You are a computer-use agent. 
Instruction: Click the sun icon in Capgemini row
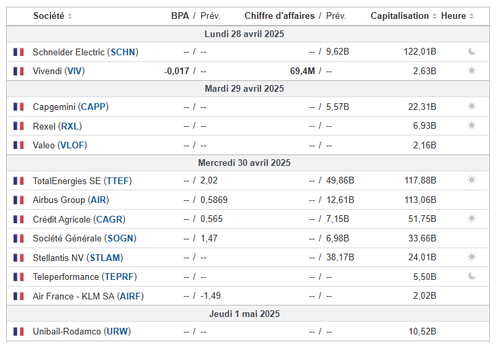point(472,106)
